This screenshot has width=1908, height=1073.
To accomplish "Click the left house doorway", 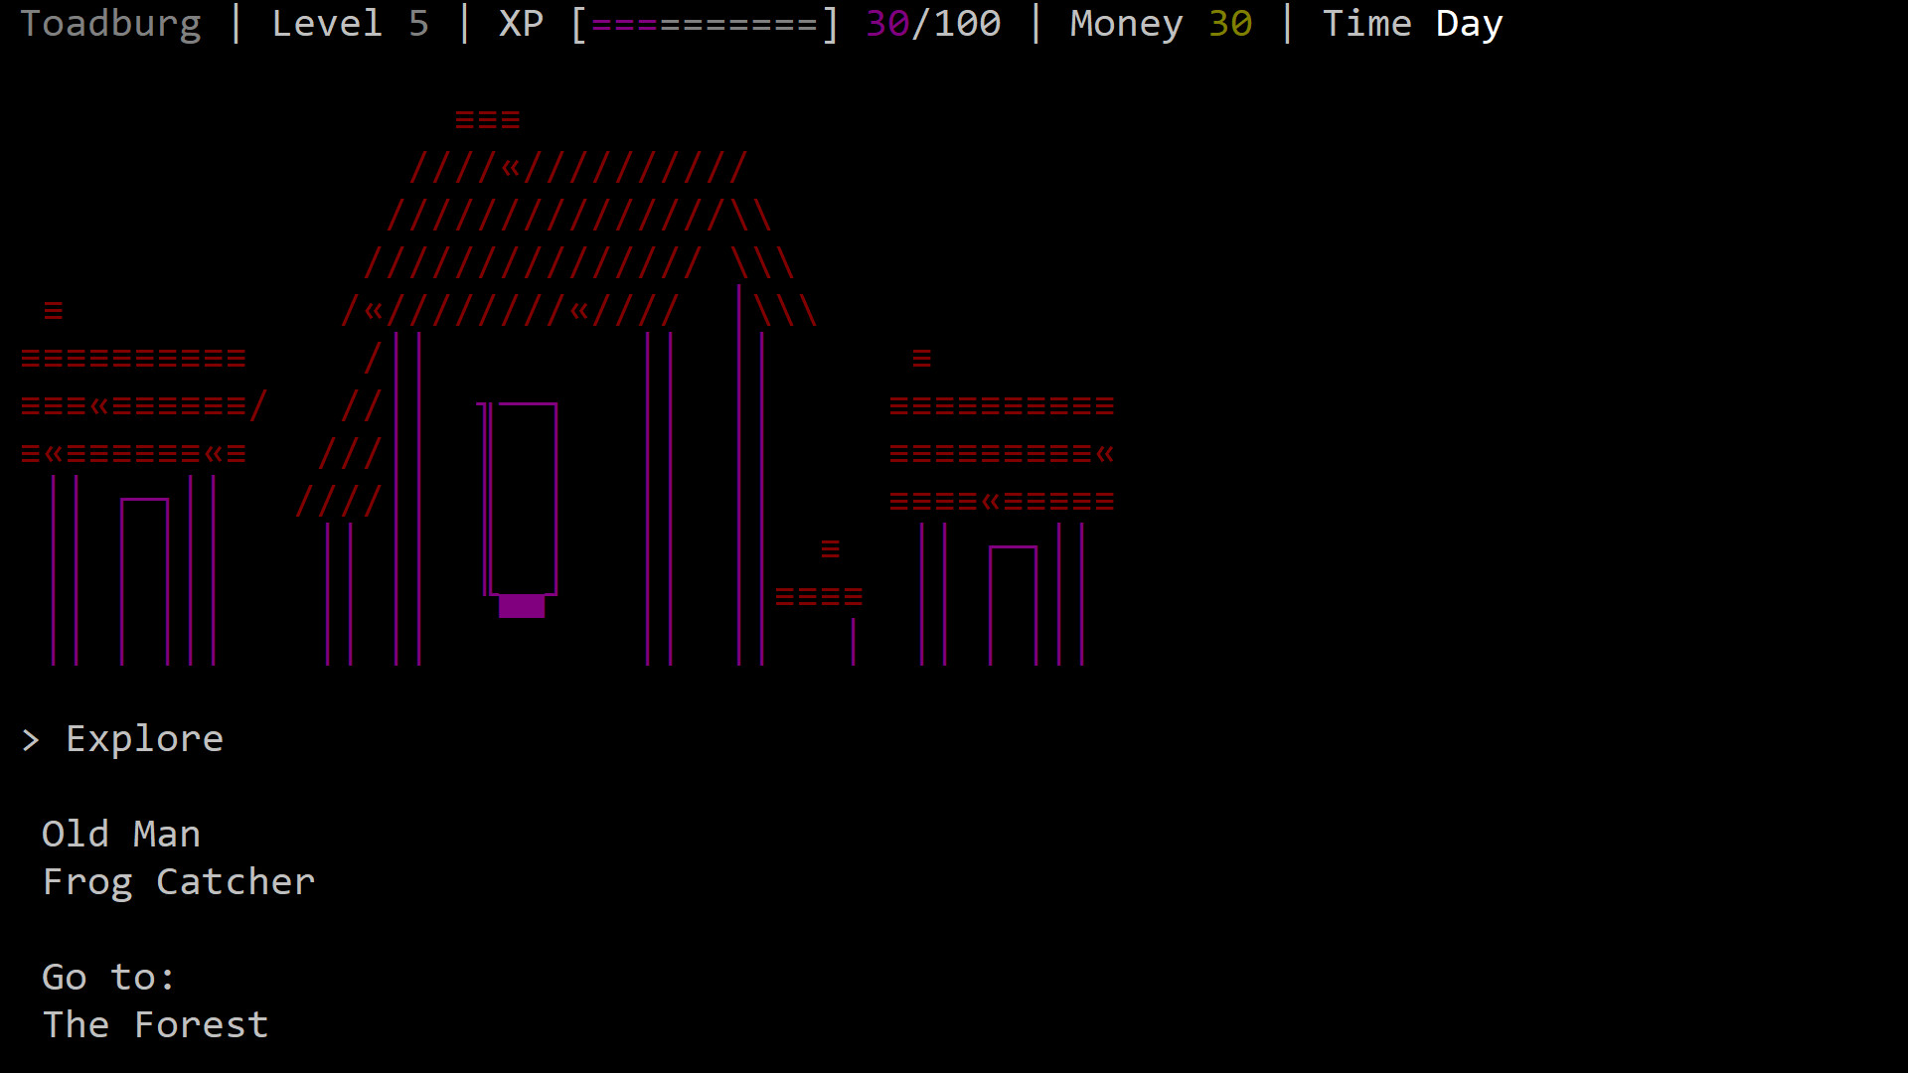I will (144, 581).
